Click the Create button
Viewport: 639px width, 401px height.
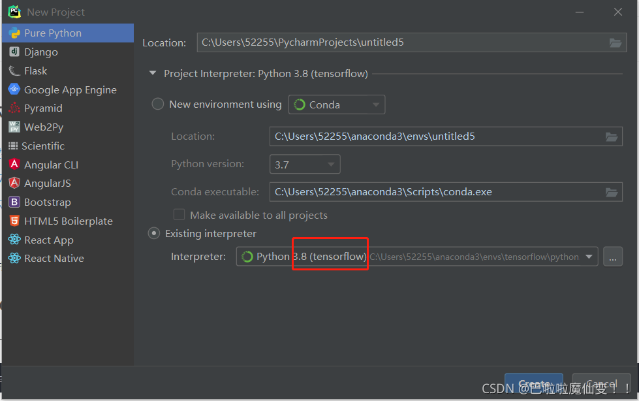[534, 384]
